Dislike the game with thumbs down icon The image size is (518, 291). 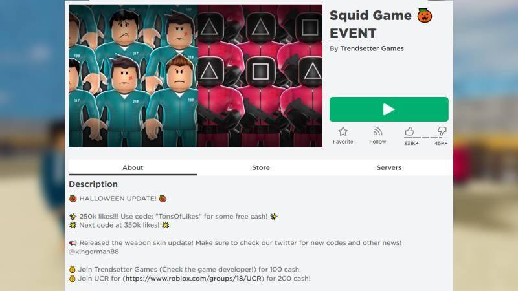click(442, 131)
